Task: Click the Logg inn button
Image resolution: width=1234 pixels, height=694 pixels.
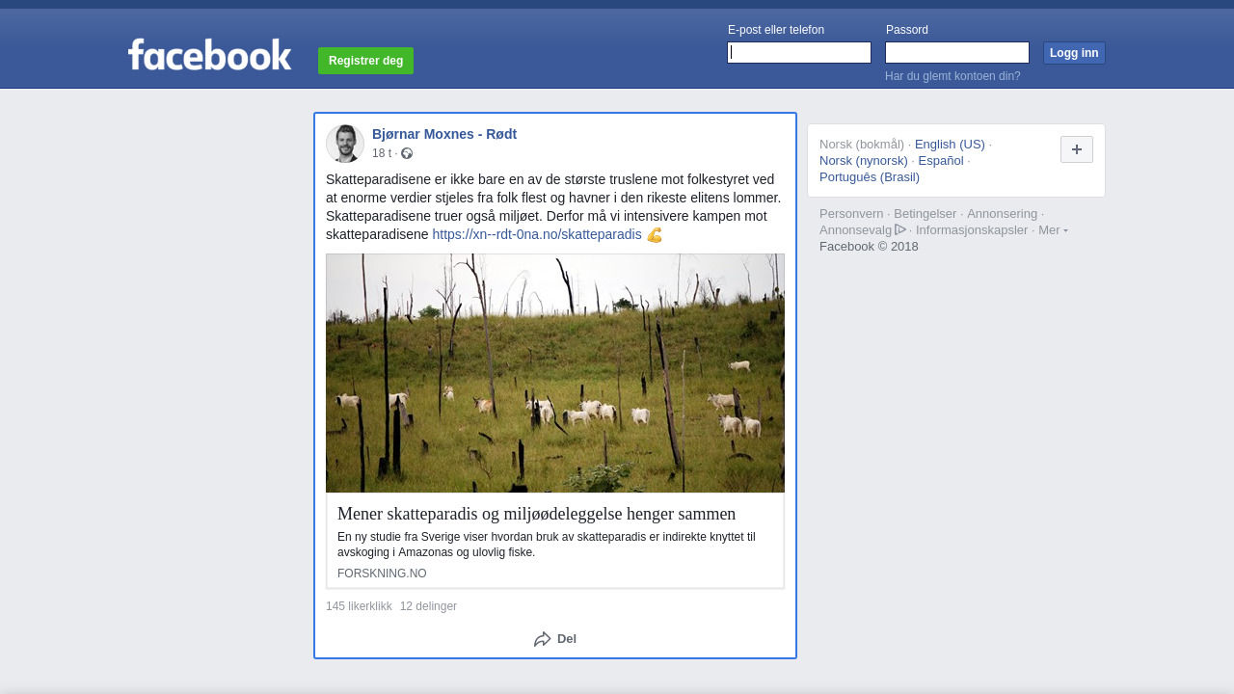Action: (x=1074, y=53)
